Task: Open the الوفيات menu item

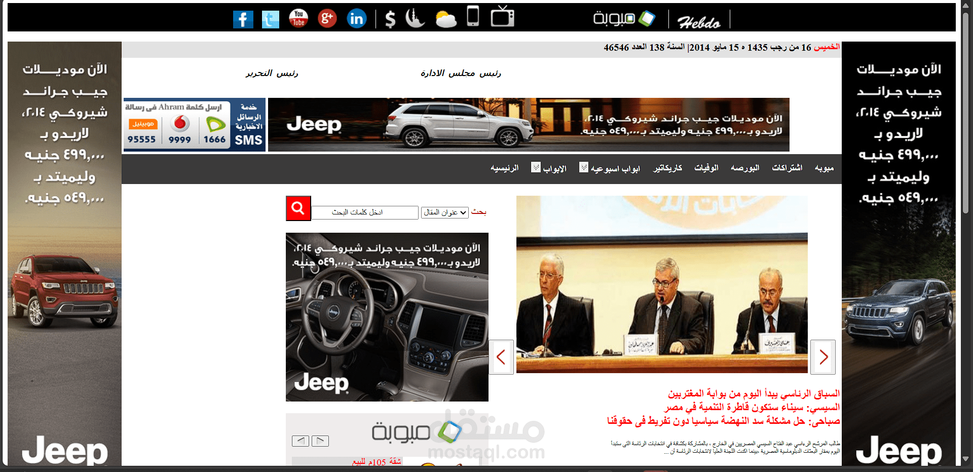Action: [x=706, y=168]
